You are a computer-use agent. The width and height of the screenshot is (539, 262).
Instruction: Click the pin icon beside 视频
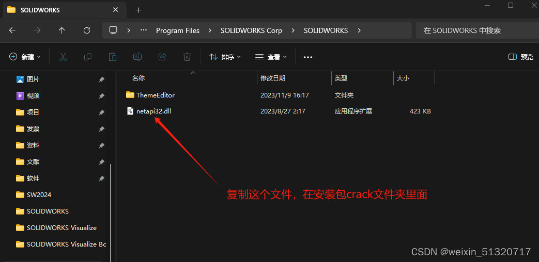click(x=101, y=96)
